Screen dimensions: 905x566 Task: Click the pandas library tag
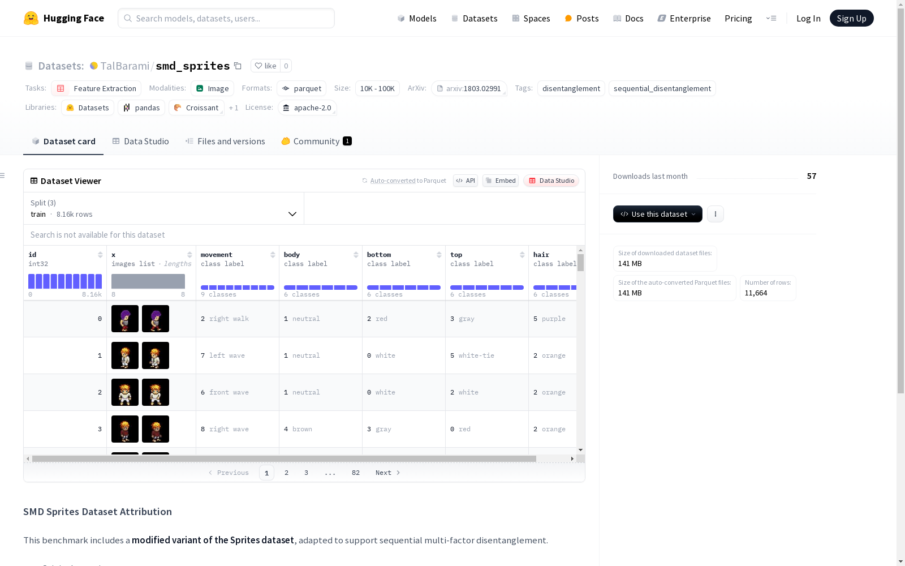(x=141, y=108)
